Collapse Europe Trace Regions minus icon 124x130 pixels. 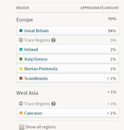21,40
